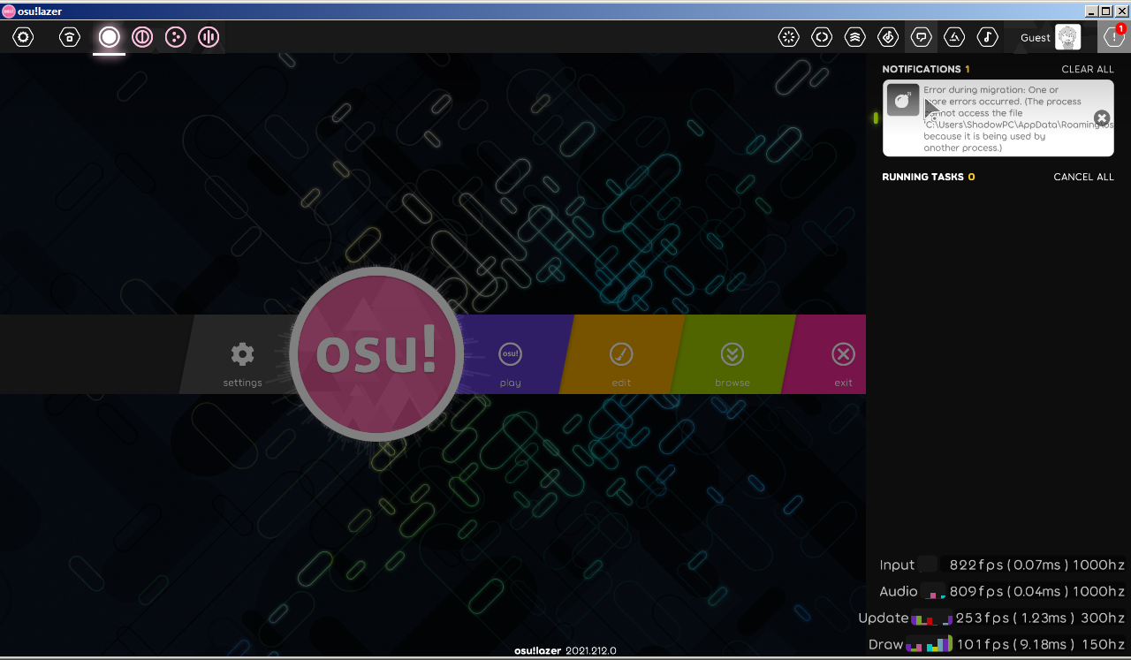Click the large pink osu! logo

point(375,354)
